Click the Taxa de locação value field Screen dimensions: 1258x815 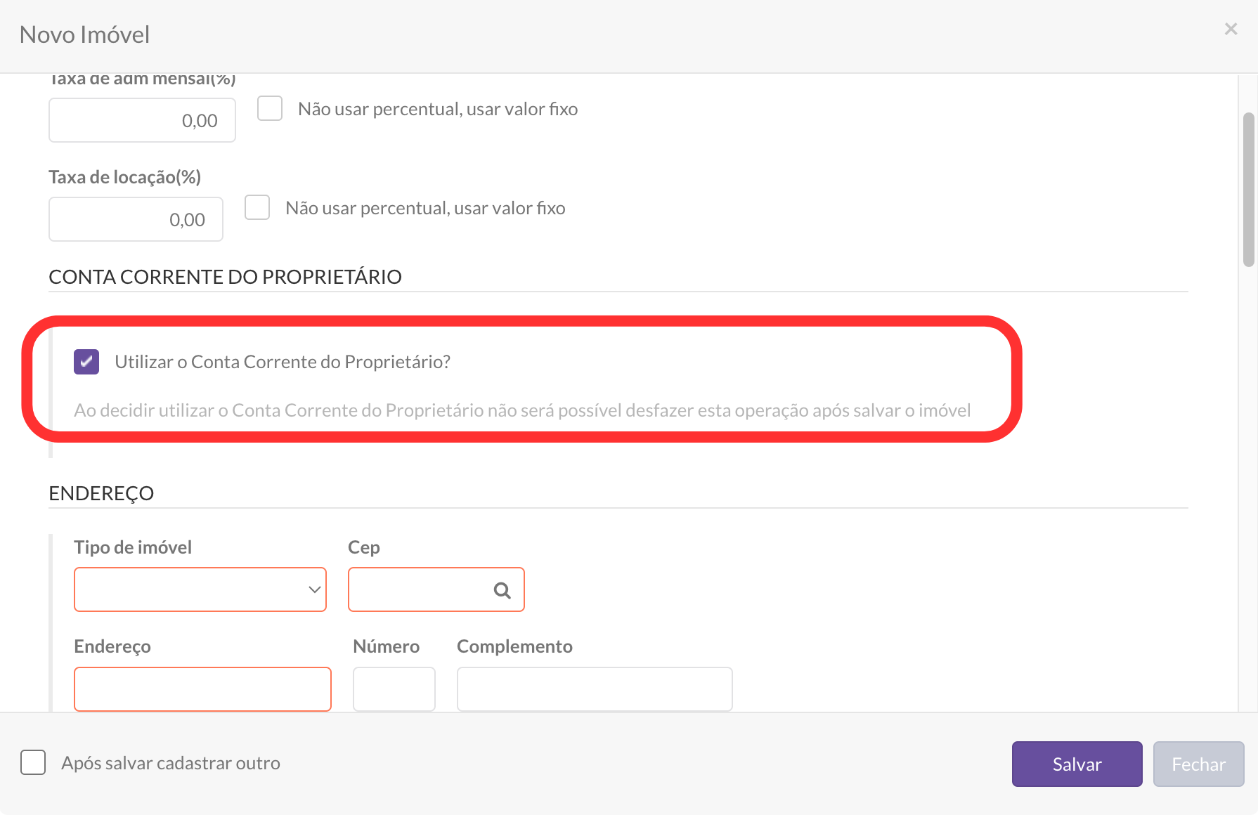(x=135, y=219)
